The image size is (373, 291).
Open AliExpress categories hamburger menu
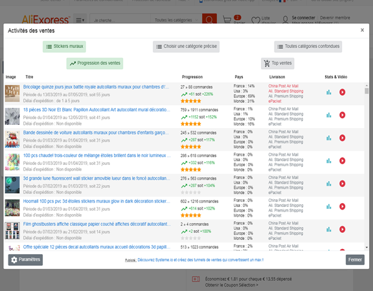80,20
